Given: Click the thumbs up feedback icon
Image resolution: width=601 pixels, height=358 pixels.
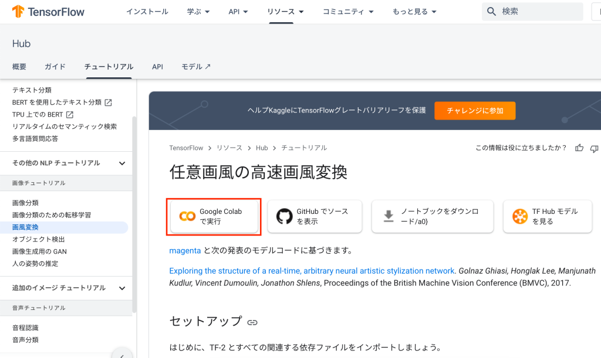Looking at the screenshot, I should click(x=579, y=148).
